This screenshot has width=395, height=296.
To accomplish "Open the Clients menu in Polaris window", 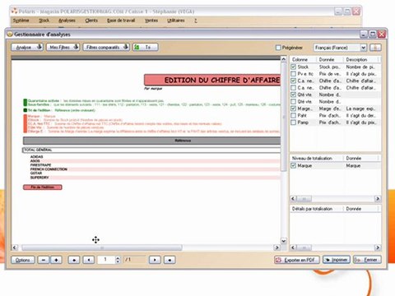I will [x=91, y=21].
